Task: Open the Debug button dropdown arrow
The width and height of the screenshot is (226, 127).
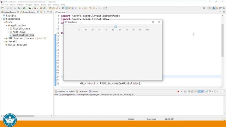Action: coord(22,8)
